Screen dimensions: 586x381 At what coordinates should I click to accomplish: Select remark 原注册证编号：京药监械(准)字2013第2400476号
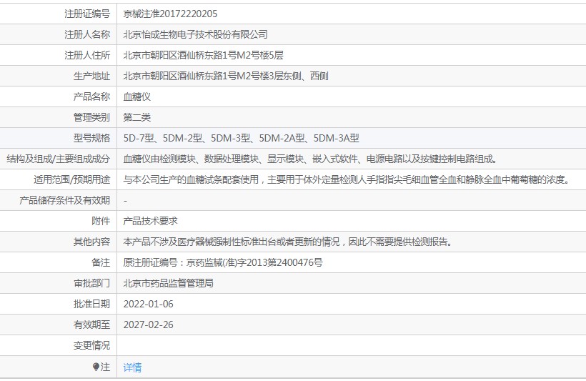[223, 263]
